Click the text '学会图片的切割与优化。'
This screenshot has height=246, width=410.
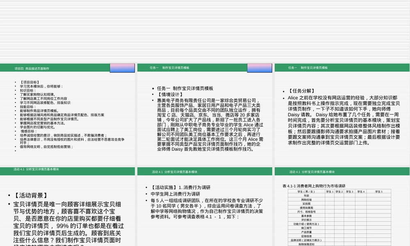[x=38, y=127]
